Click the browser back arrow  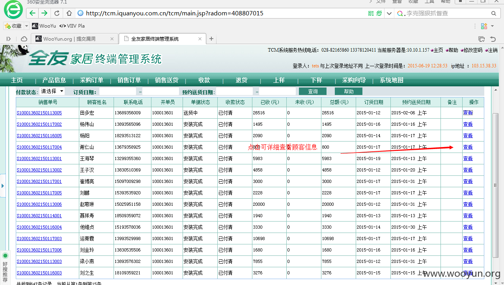32,13
